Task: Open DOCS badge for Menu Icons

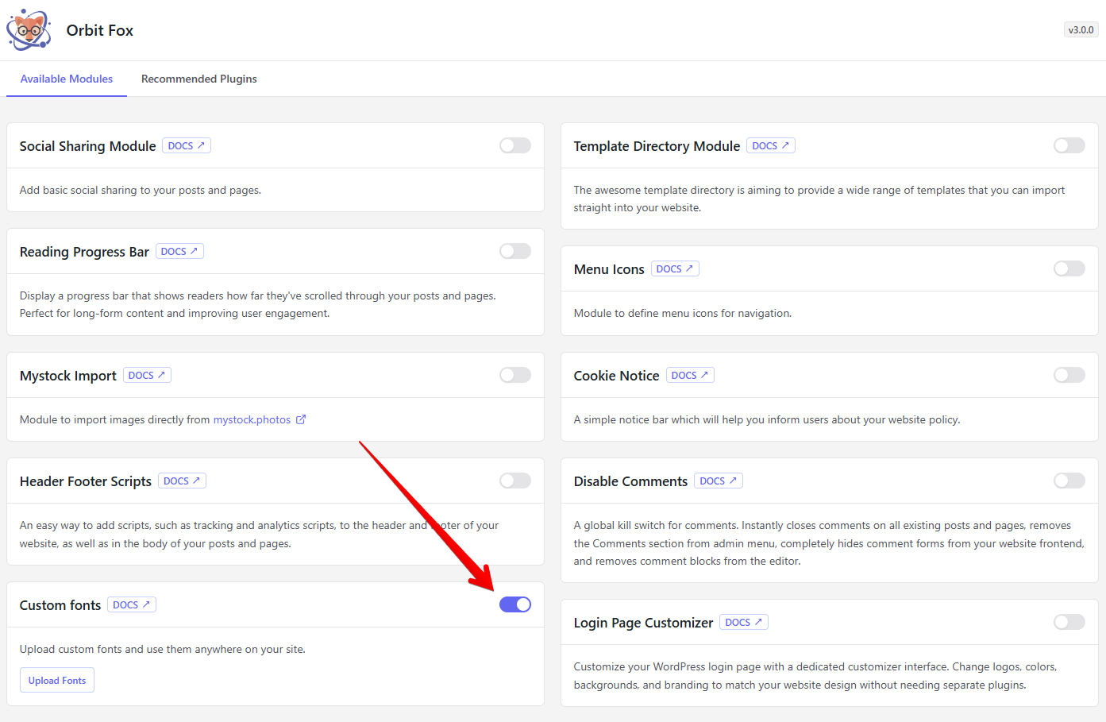Action: point(675,269)
